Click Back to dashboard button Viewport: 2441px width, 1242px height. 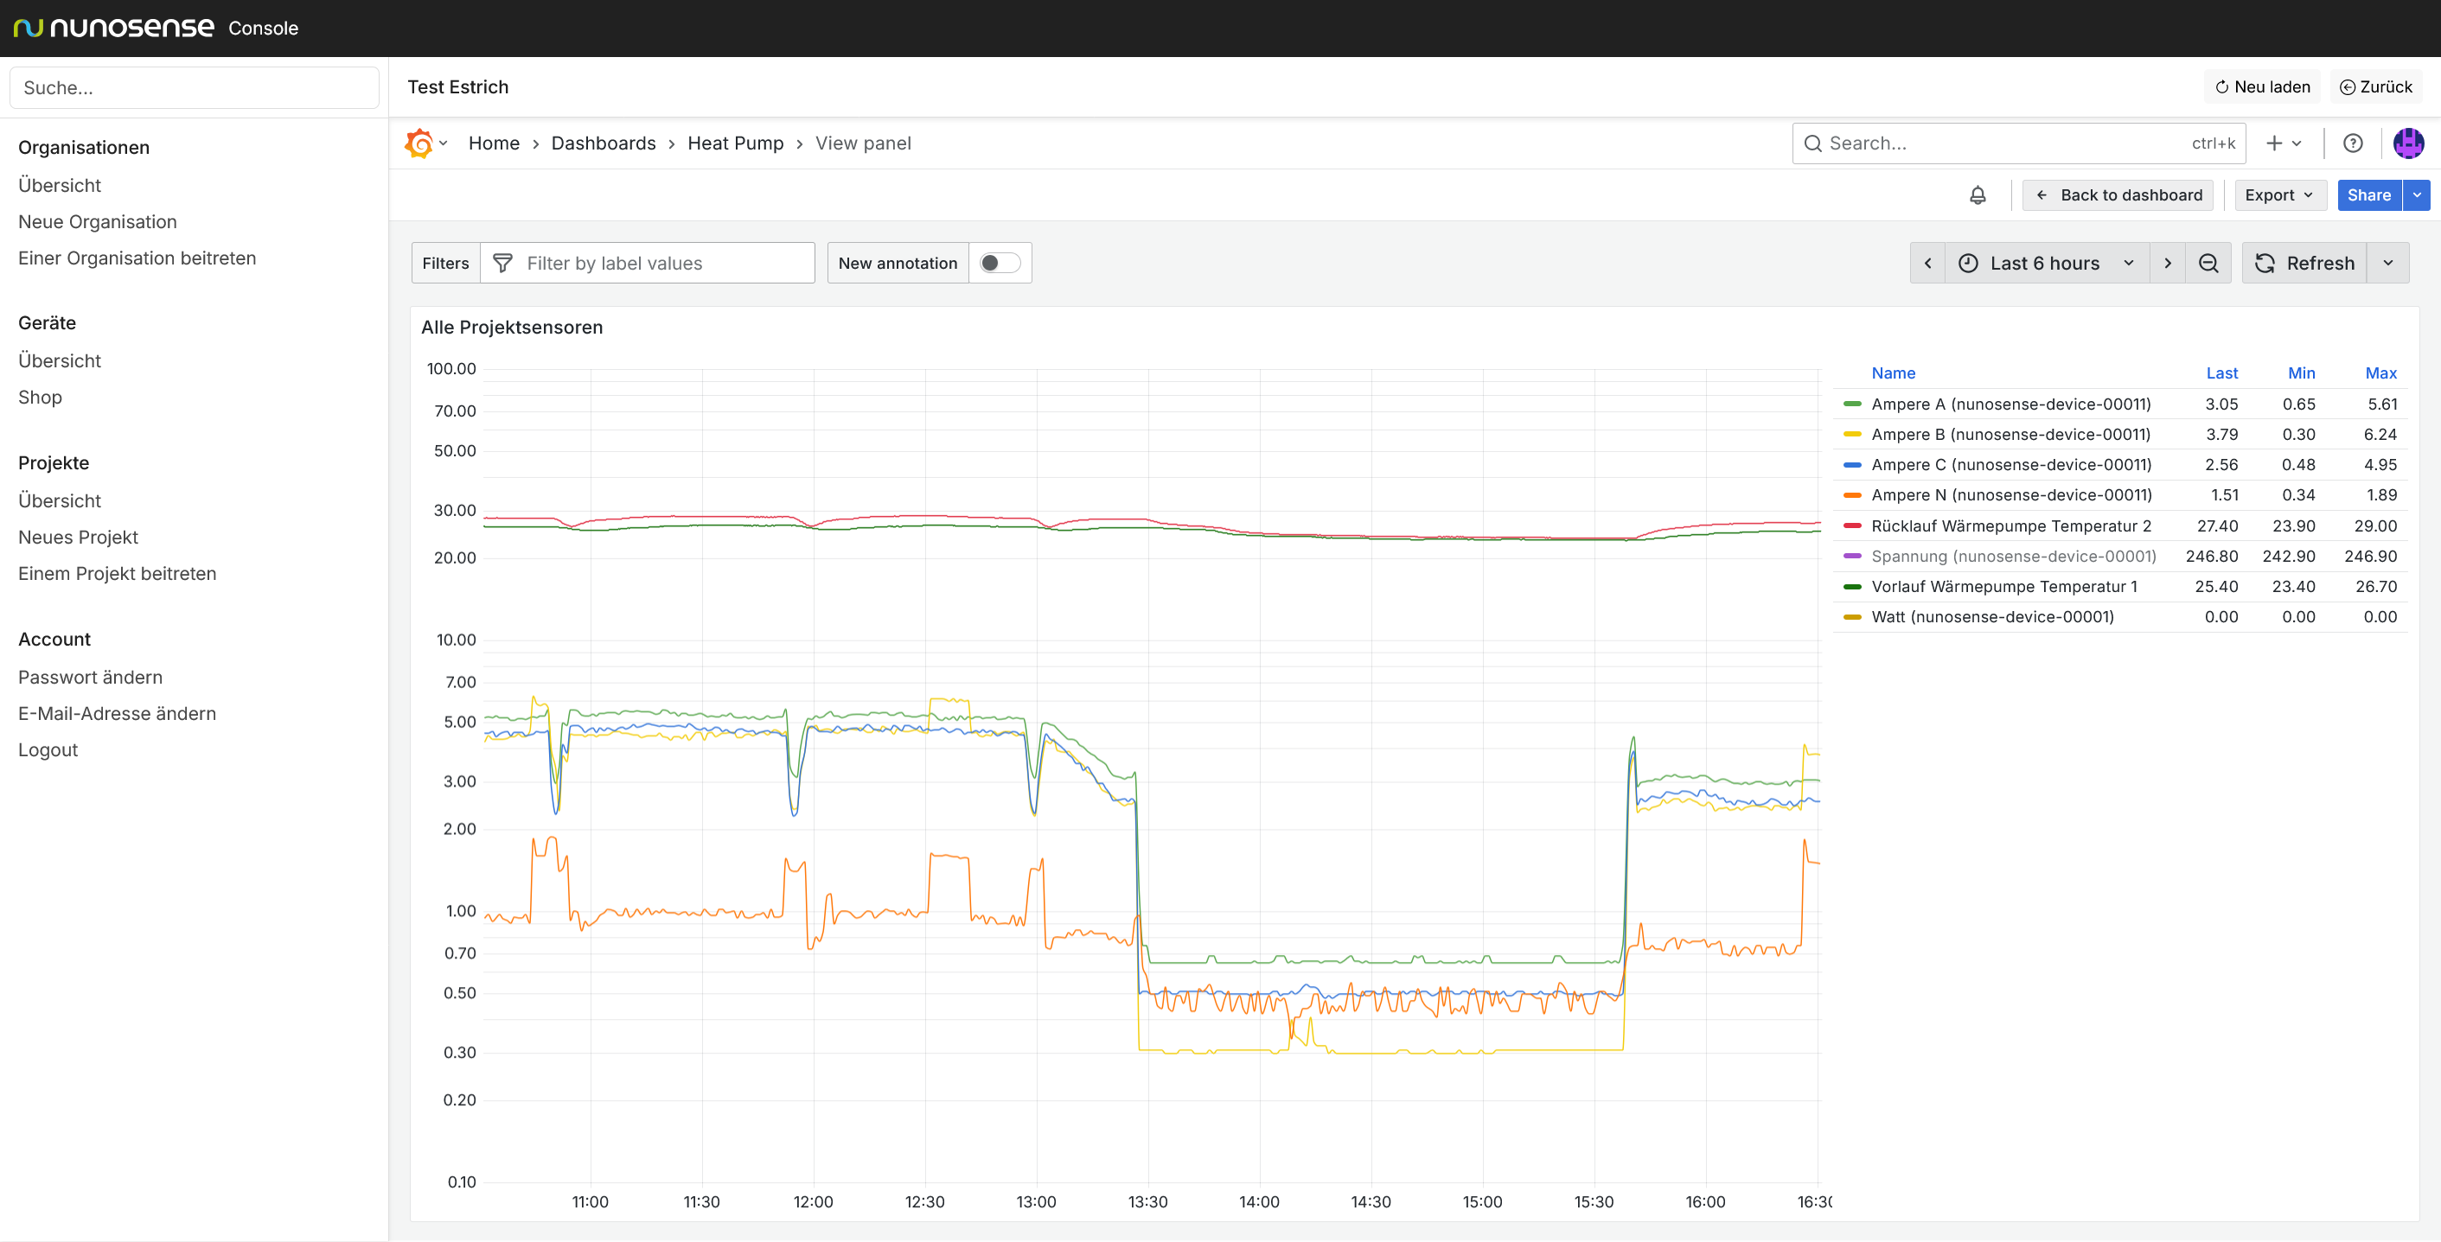click(2118, 195)
